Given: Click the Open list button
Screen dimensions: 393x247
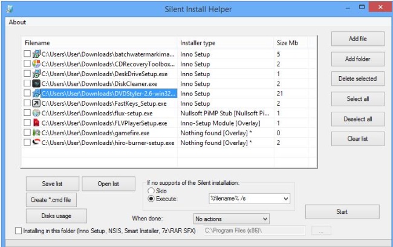Looking at the screenshot, I should coord(108,184).
